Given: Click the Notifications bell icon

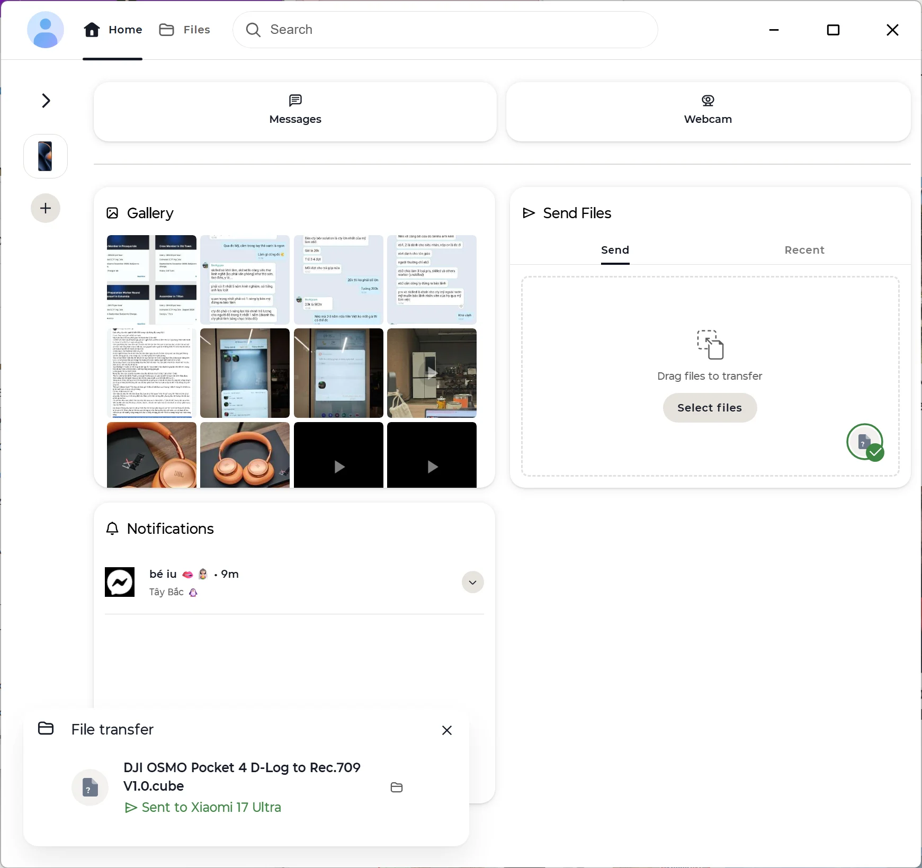Looking at the screenshot, I should pyautogui.click(x=112, y=529).
